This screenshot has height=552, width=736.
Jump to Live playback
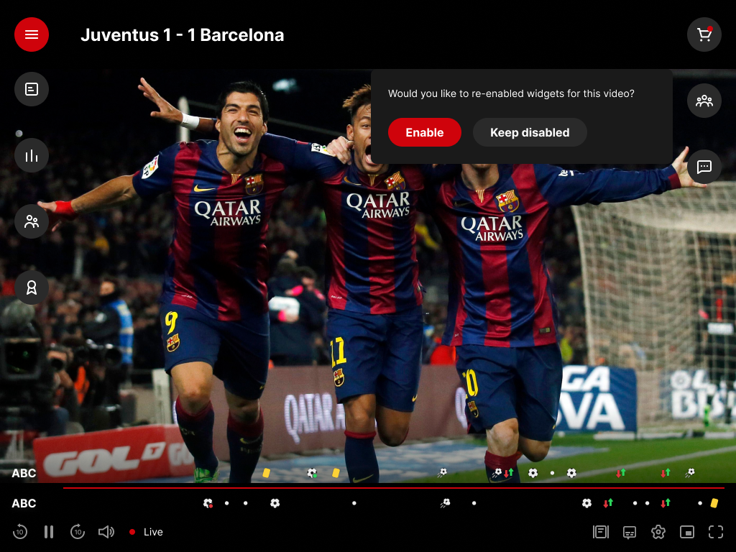click(146, 532)
